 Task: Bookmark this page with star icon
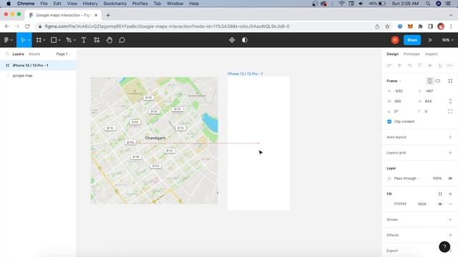[387, 26]
